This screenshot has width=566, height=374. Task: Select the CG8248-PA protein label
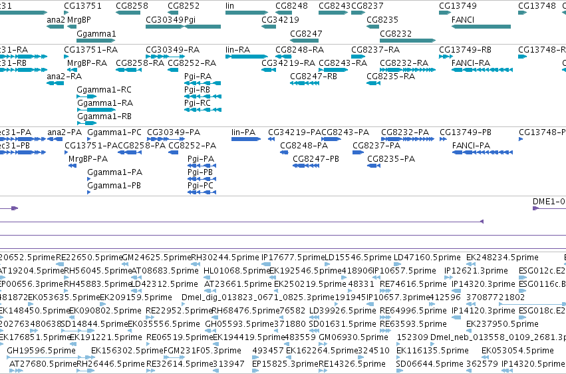304,146
